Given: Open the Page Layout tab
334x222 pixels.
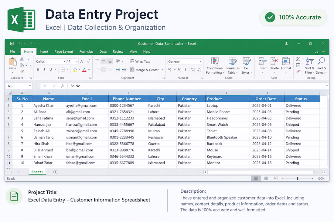Looking at the screenshot, I should click(64, 51).
